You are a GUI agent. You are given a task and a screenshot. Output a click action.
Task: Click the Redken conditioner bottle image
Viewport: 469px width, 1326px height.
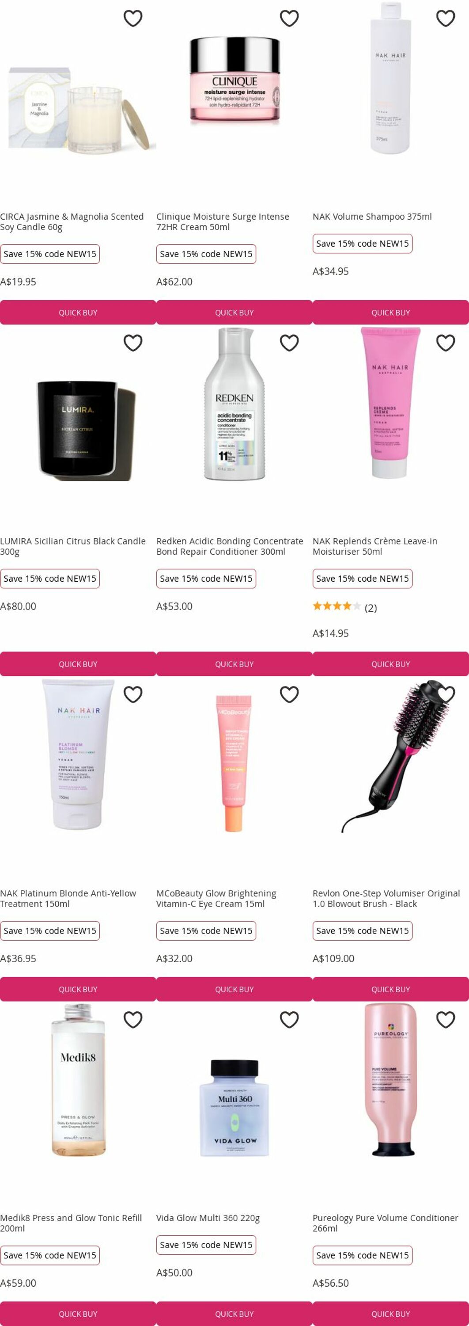click(234, 404)
